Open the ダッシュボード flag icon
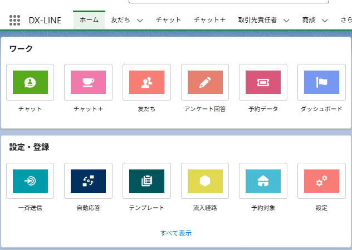The height and width of the screenshot is (250, 352). [x=321, y=82]
